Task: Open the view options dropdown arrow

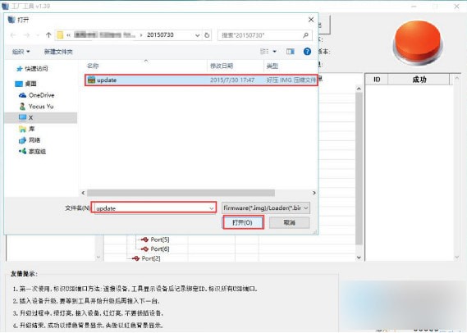Action: (x=275, y=52)
